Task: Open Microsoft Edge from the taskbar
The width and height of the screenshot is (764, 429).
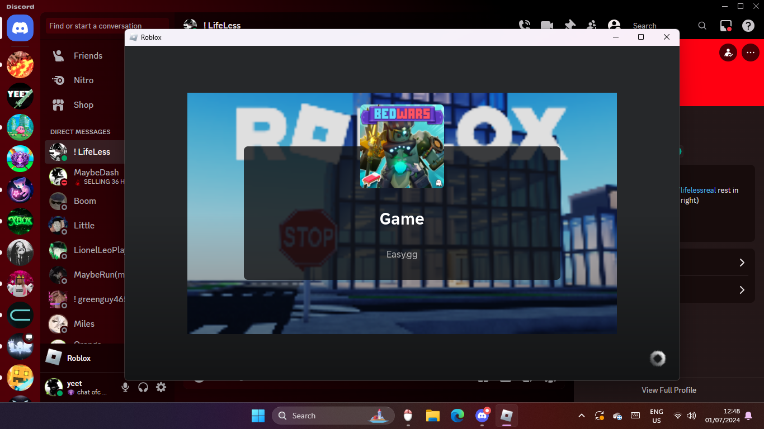Action: pos(458,416)
